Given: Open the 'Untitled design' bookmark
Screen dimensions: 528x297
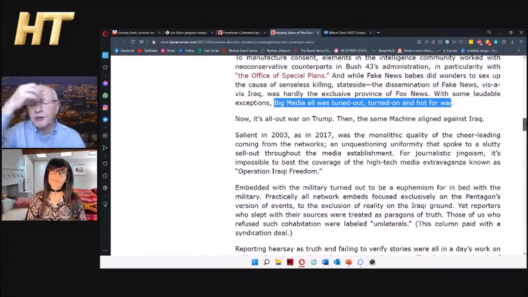Looking at the screenshot, I should click(x=479, y=51).
